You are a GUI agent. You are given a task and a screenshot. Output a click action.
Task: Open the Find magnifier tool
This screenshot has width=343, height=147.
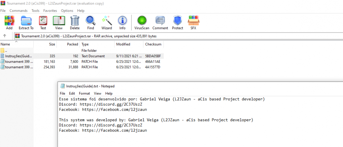(x=91, y=22)
